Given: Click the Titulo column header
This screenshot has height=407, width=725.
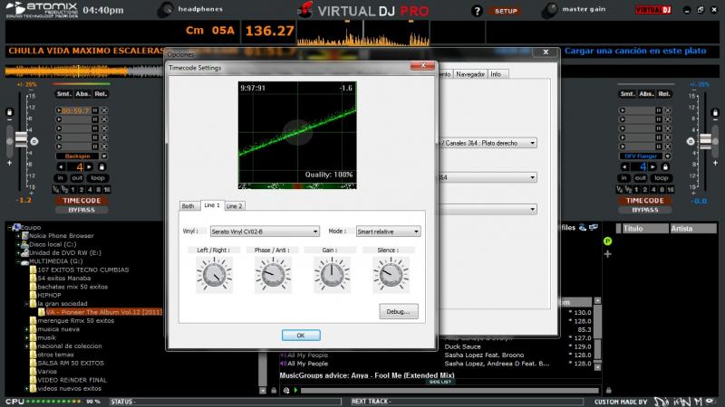Looking at the screenshot, I should click(645, 229).
